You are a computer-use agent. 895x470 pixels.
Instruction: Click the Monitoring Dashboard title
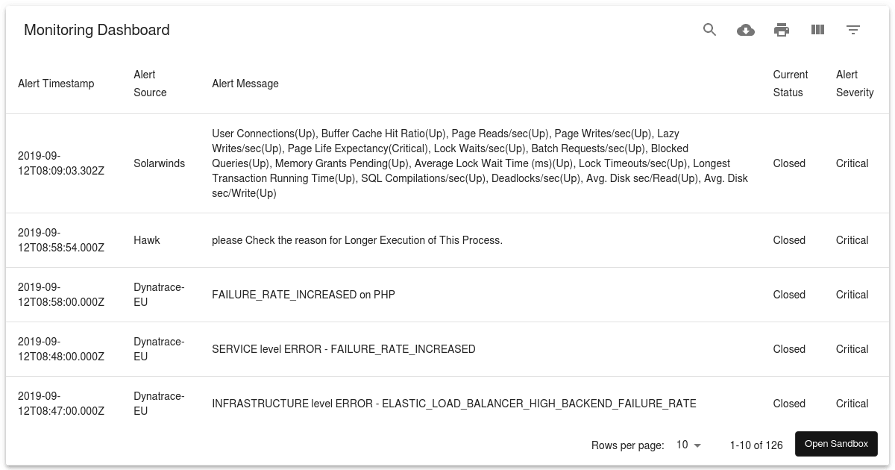click(x=97, y=30)
